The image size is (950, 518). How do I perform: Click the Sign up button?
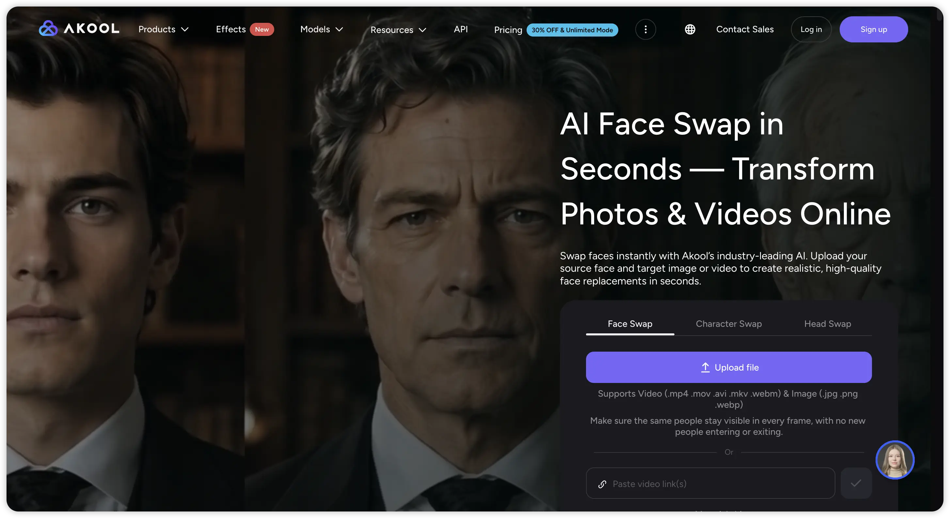click(874, 29)
